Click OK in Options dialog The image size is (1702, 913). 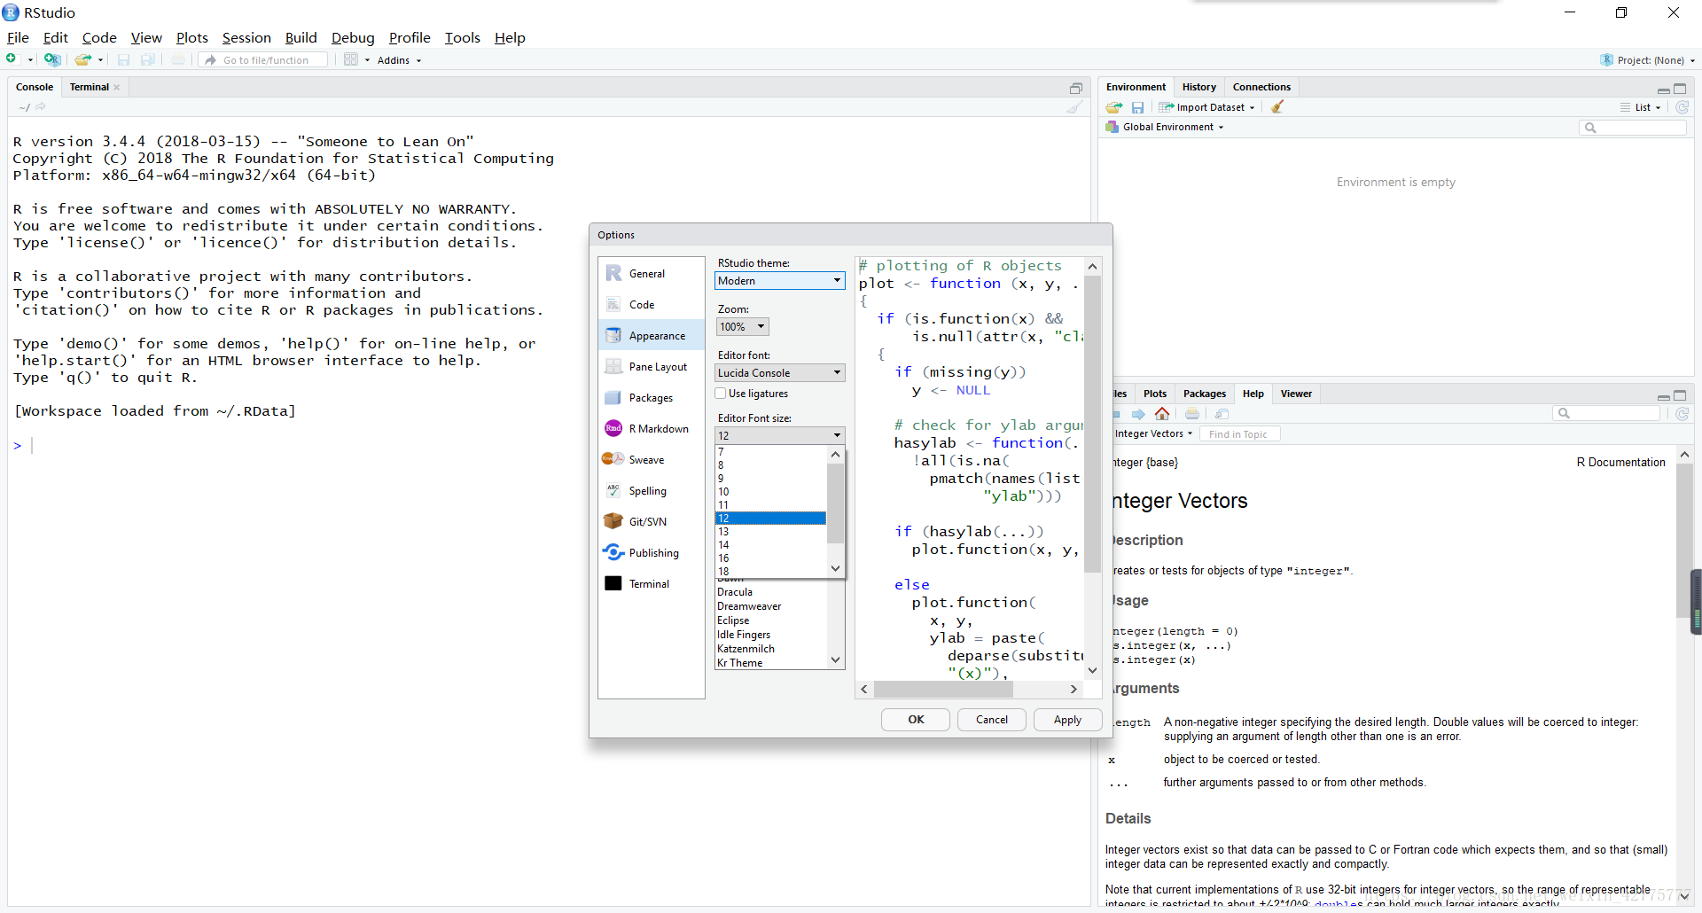click(916, 720)
